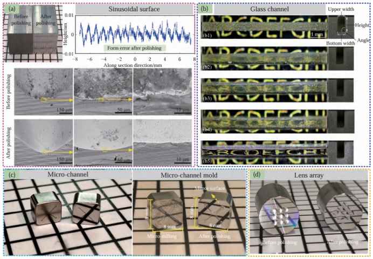Open the (b3) glass channel image
Image resolution: width=373 pixels, height=259 pixels.
click(263, 88)
